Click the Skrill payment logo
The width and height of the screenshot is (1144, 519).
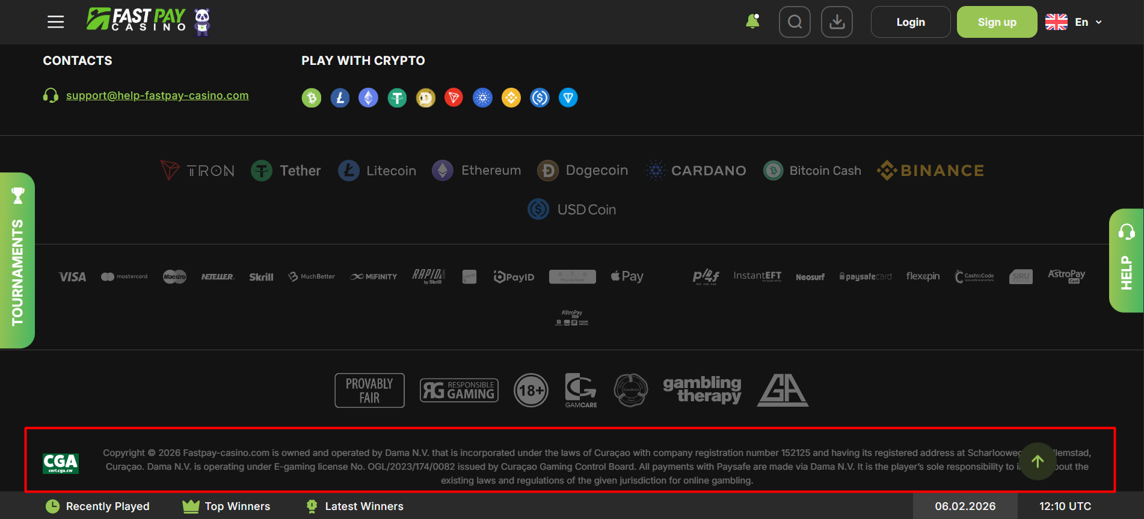[261, 277]
